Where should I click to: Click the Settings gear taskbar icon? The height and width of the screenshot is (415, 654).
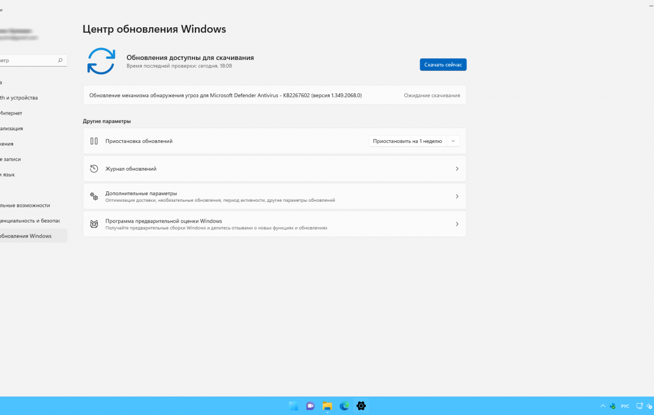coord(361,406)
